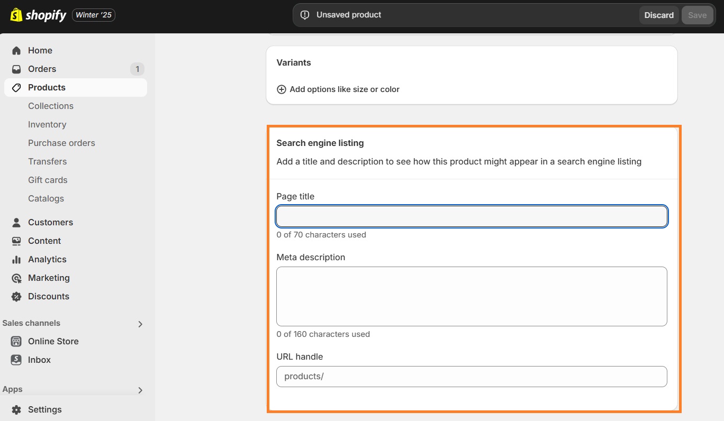Open the Home section via its house icon

tap(17, 50)
